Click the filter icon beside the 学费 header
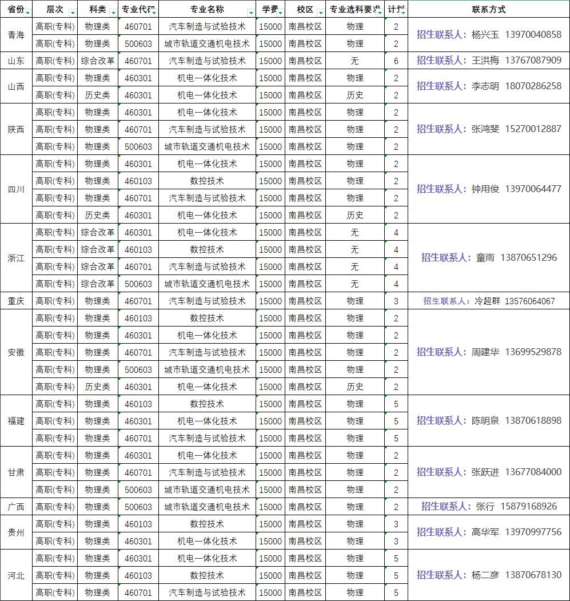 280,12
